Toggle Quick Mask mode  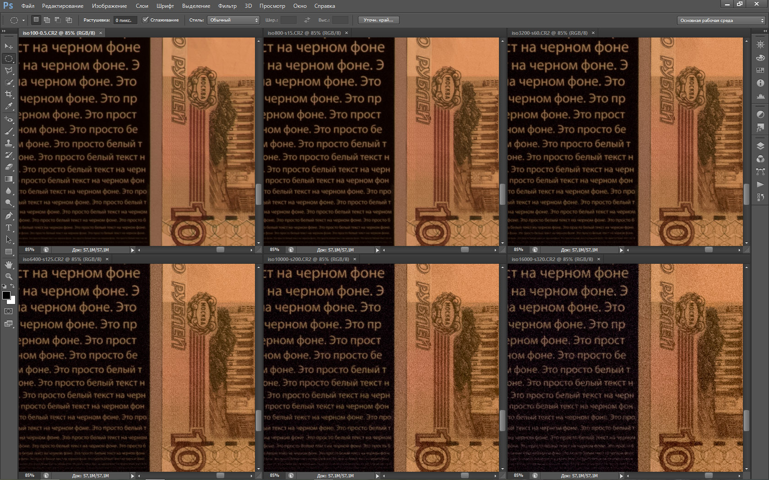[x=8, y=311]
